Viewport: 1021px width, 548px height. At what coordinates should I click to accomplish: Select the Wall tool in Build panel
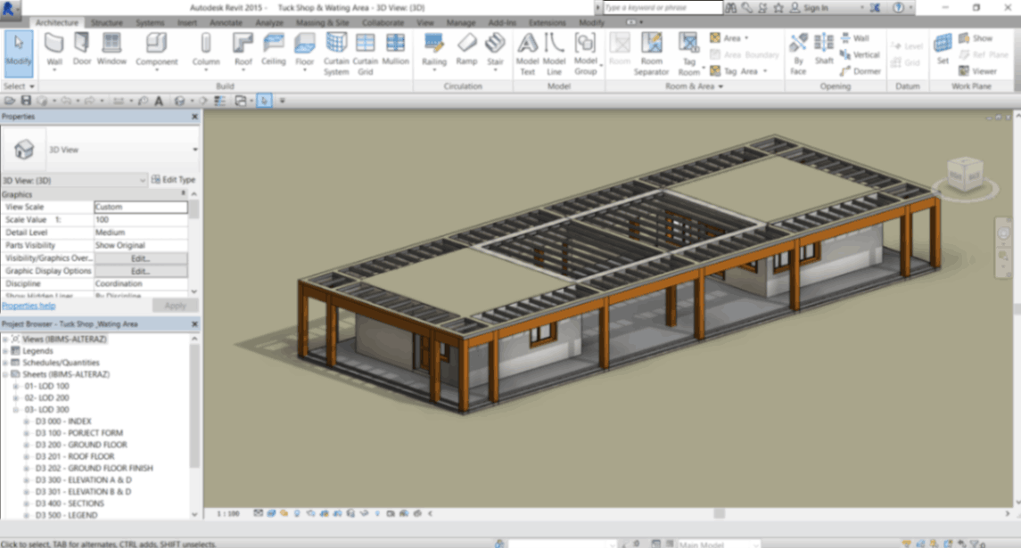54,49
